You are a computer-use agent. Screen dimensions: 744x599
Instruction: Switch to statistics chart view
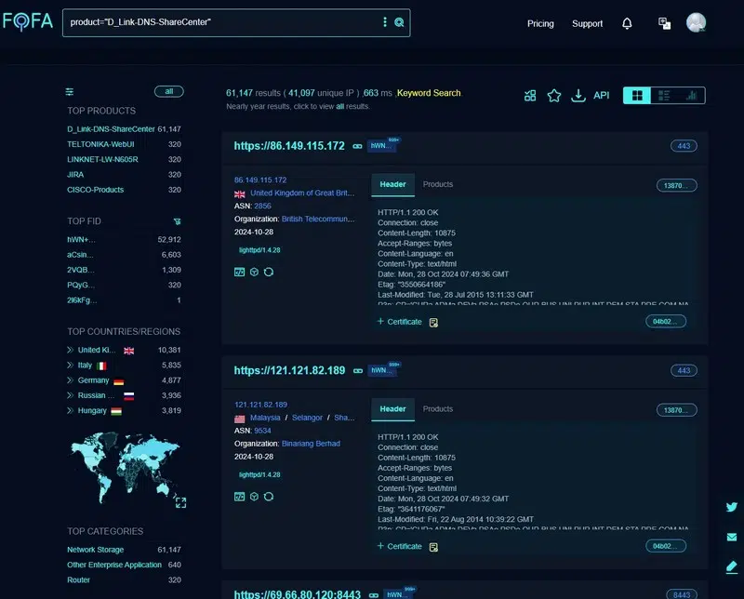click(x=691, y=95)
